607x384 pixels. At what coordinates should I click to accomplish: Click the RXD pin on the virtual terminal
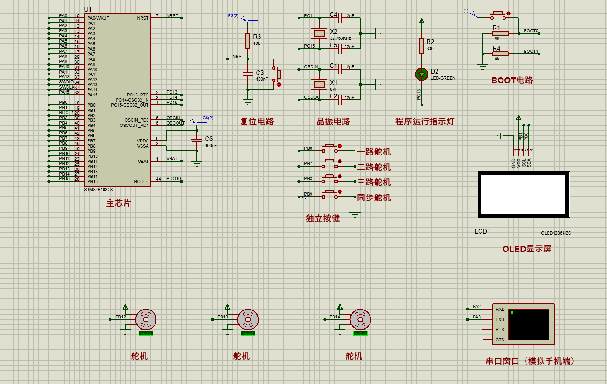point(488,309)
